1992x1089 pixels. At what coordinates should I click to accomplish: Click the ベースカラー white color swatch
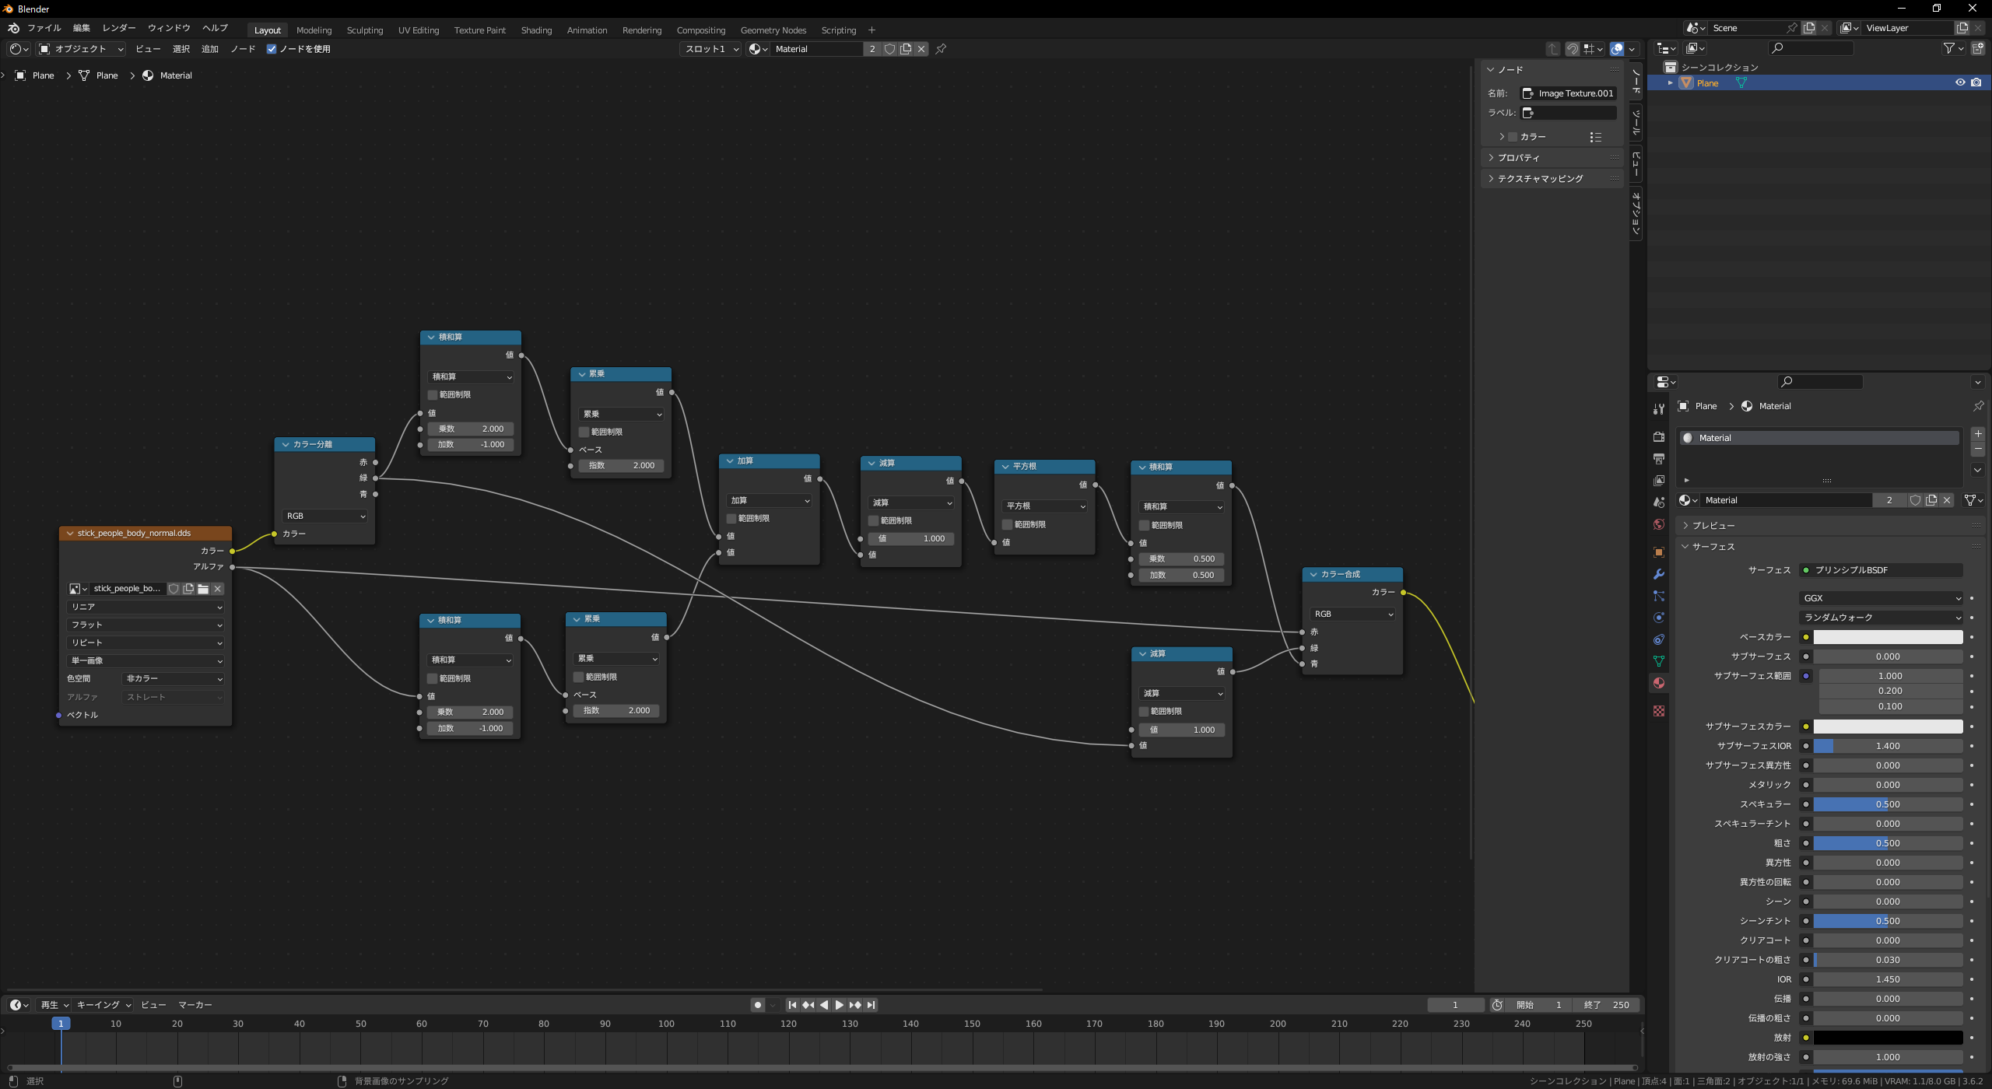1887,637
